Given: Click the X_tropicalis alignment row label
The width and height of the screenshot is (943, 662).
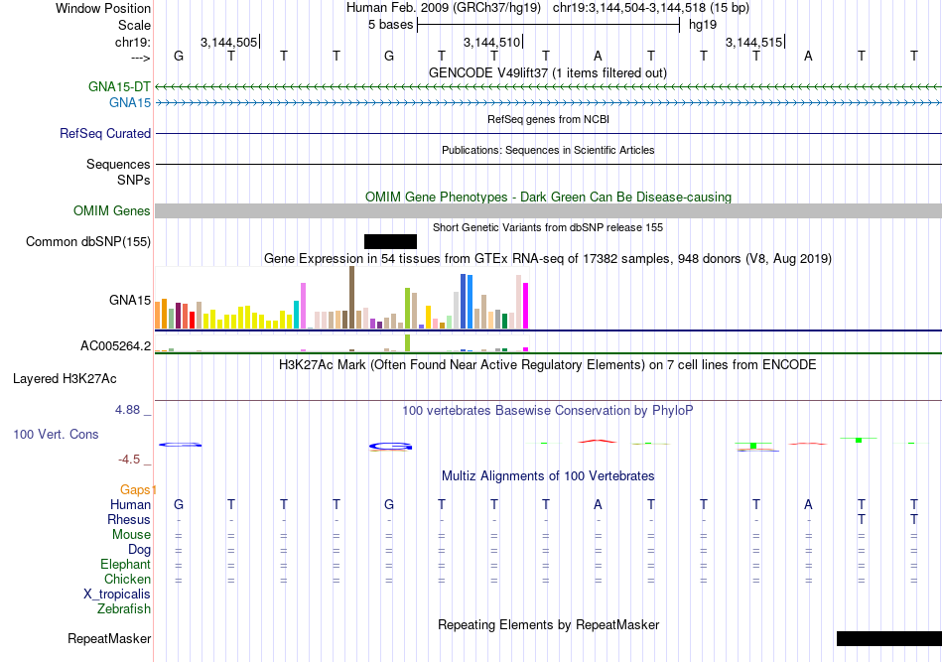Looking at the screenshot, I should click(117, 595).
